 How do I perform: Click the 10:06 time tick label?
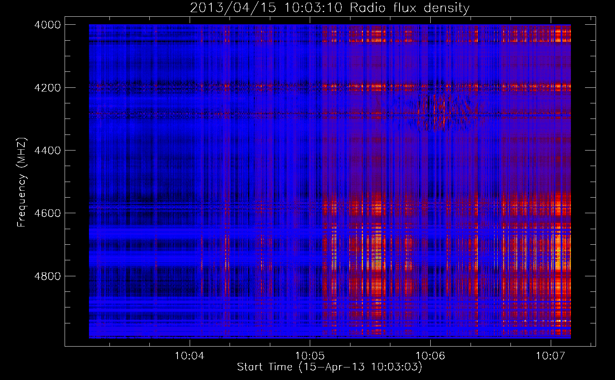point(430,356)
